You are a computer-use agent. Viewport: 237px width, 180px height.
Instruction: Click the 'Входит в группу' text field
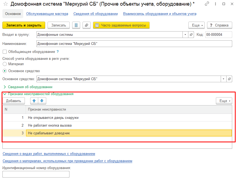110,35
